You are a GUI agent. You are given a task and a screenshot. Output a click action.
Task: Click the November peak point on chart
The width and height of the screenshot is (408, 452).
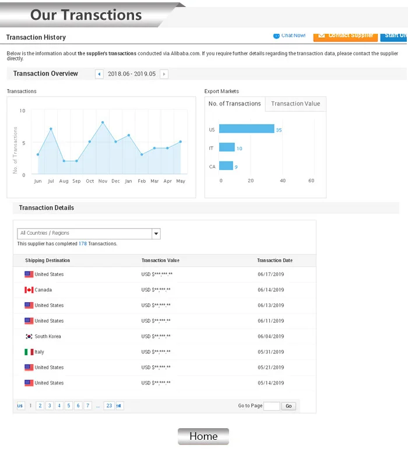[x=103, y=122]
